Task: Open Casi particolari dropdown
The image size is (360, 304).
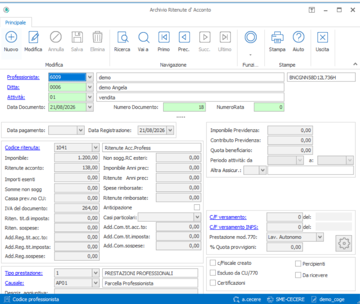Action: click(197, 217)
